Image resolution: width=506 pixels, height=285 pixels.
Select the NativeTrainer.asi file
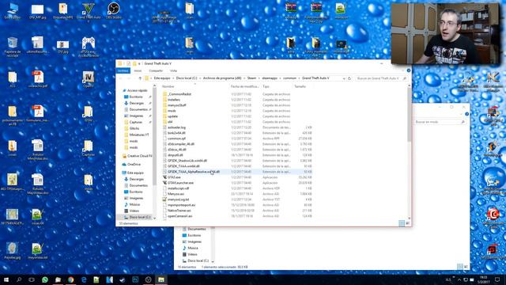(179, 211)
